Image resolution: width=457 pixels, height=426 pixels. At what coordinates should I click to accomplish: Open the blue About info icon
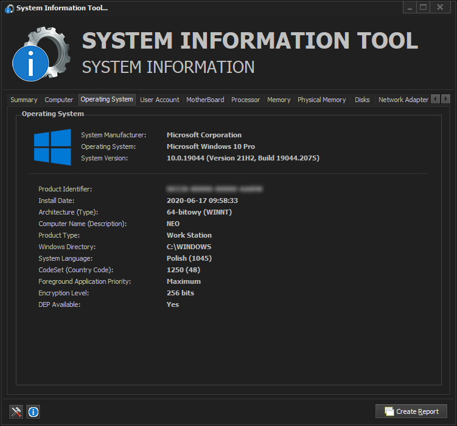(33, 412)
